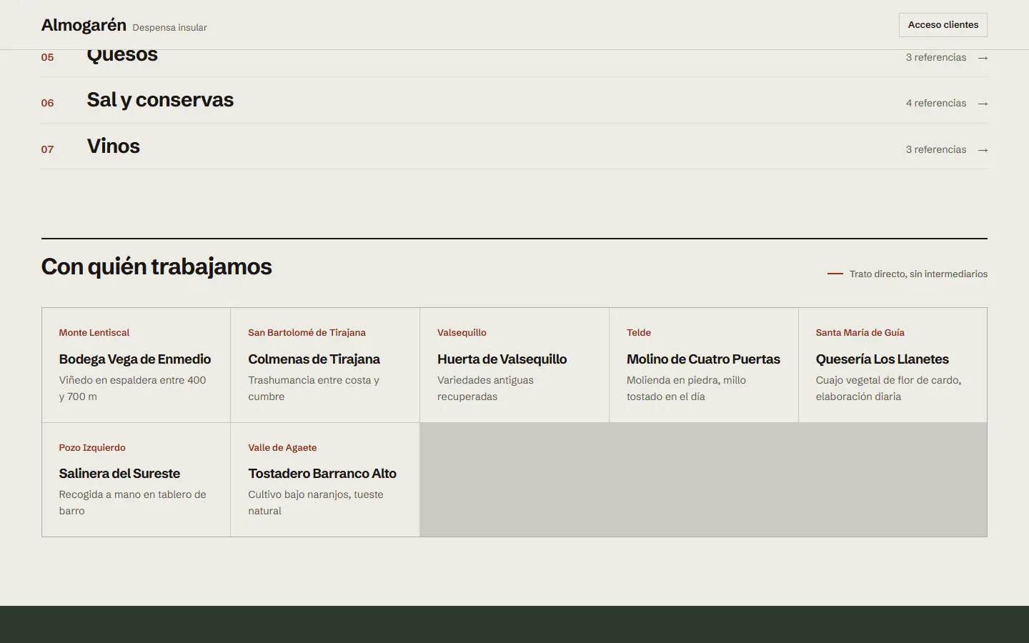Click the San Bartolomé de Tirajana label
The width and height of the screenshot is (1029, 643).
tap(307, 333)
